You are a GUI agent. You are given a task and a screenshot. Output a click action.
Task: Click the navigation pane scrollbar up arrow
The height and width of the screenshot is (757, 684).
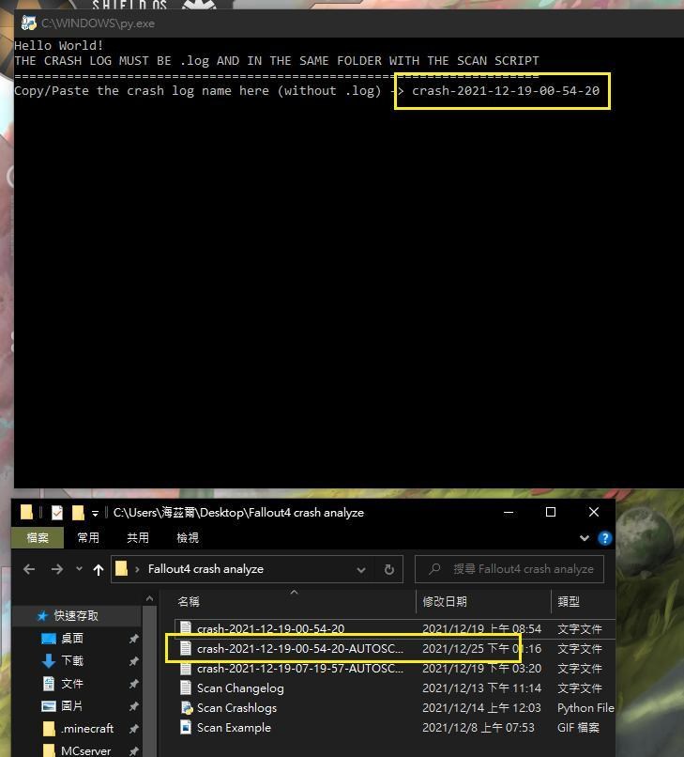[x=149, y=598]
